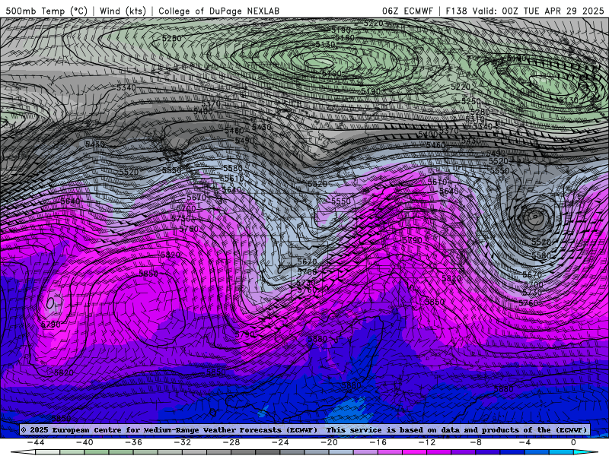Click the -28 colorbar label

(x=231, y=442)
